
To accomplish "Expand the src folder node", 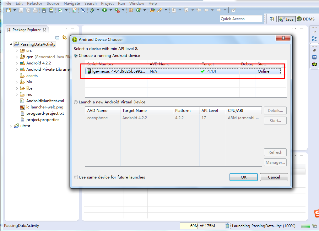I will pos(17,51).
